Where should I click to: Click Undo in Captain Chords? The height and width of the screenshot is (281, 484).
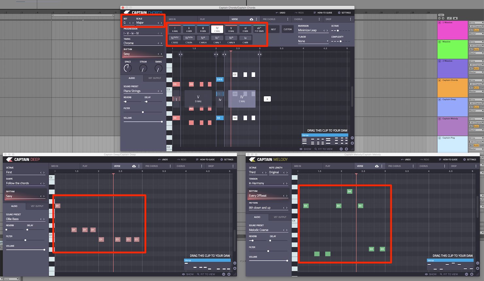point(281,13)
